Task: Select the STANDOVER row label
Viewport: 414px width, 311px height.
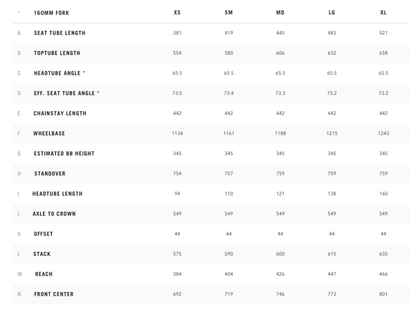Action: click(x=50, y=174)
